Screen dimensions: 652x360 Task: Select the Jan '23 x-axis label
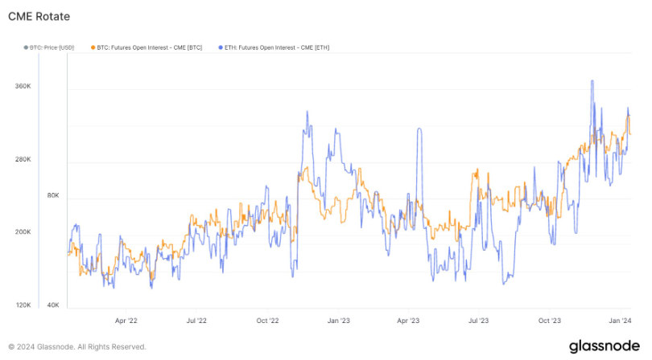[338, 321]
